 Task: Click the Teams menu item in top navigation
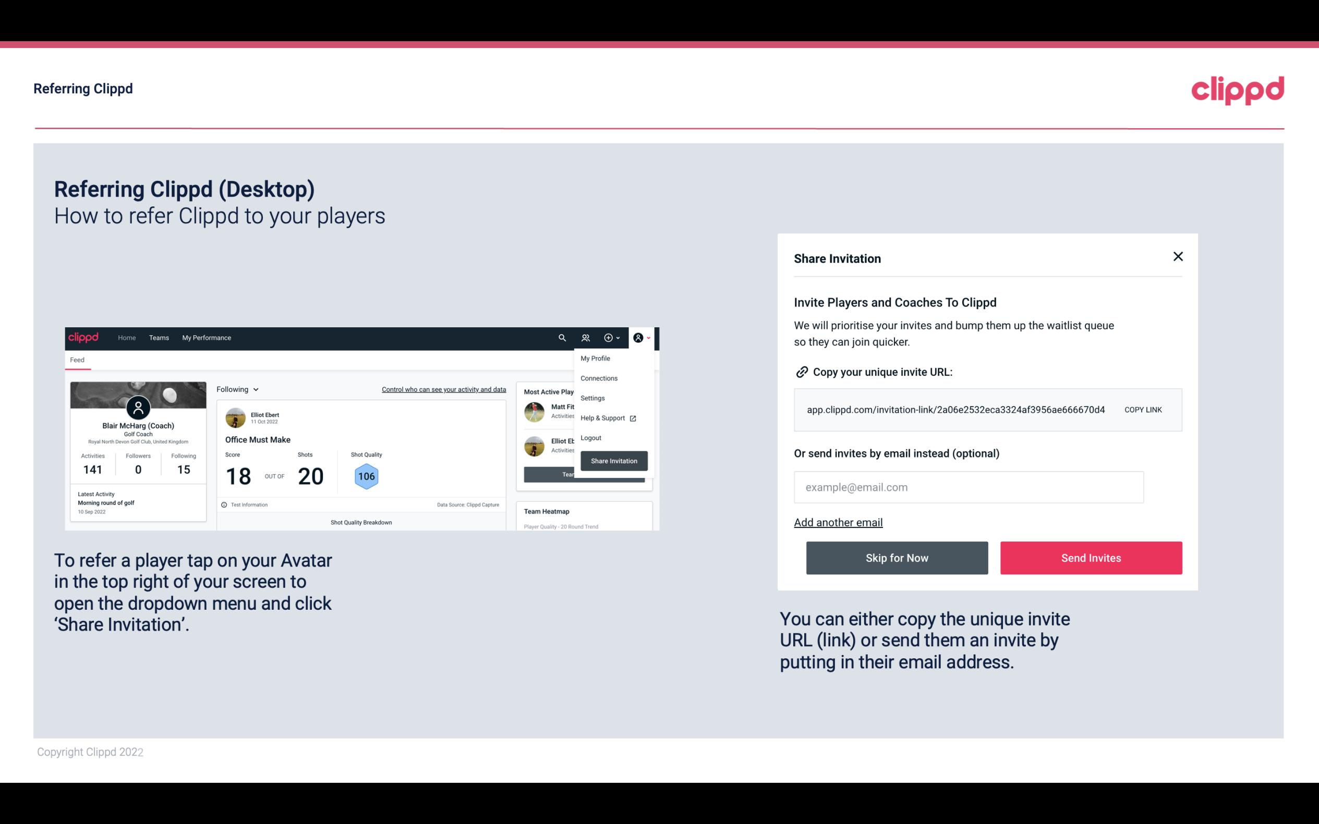tap(159, 337)
